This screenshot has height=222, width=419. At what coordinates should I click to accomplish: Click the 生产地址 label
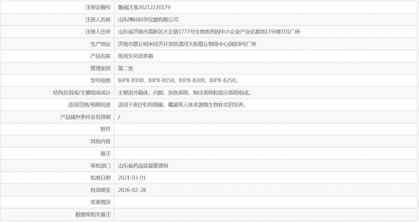pyautogui.click(x=101, y=44)
